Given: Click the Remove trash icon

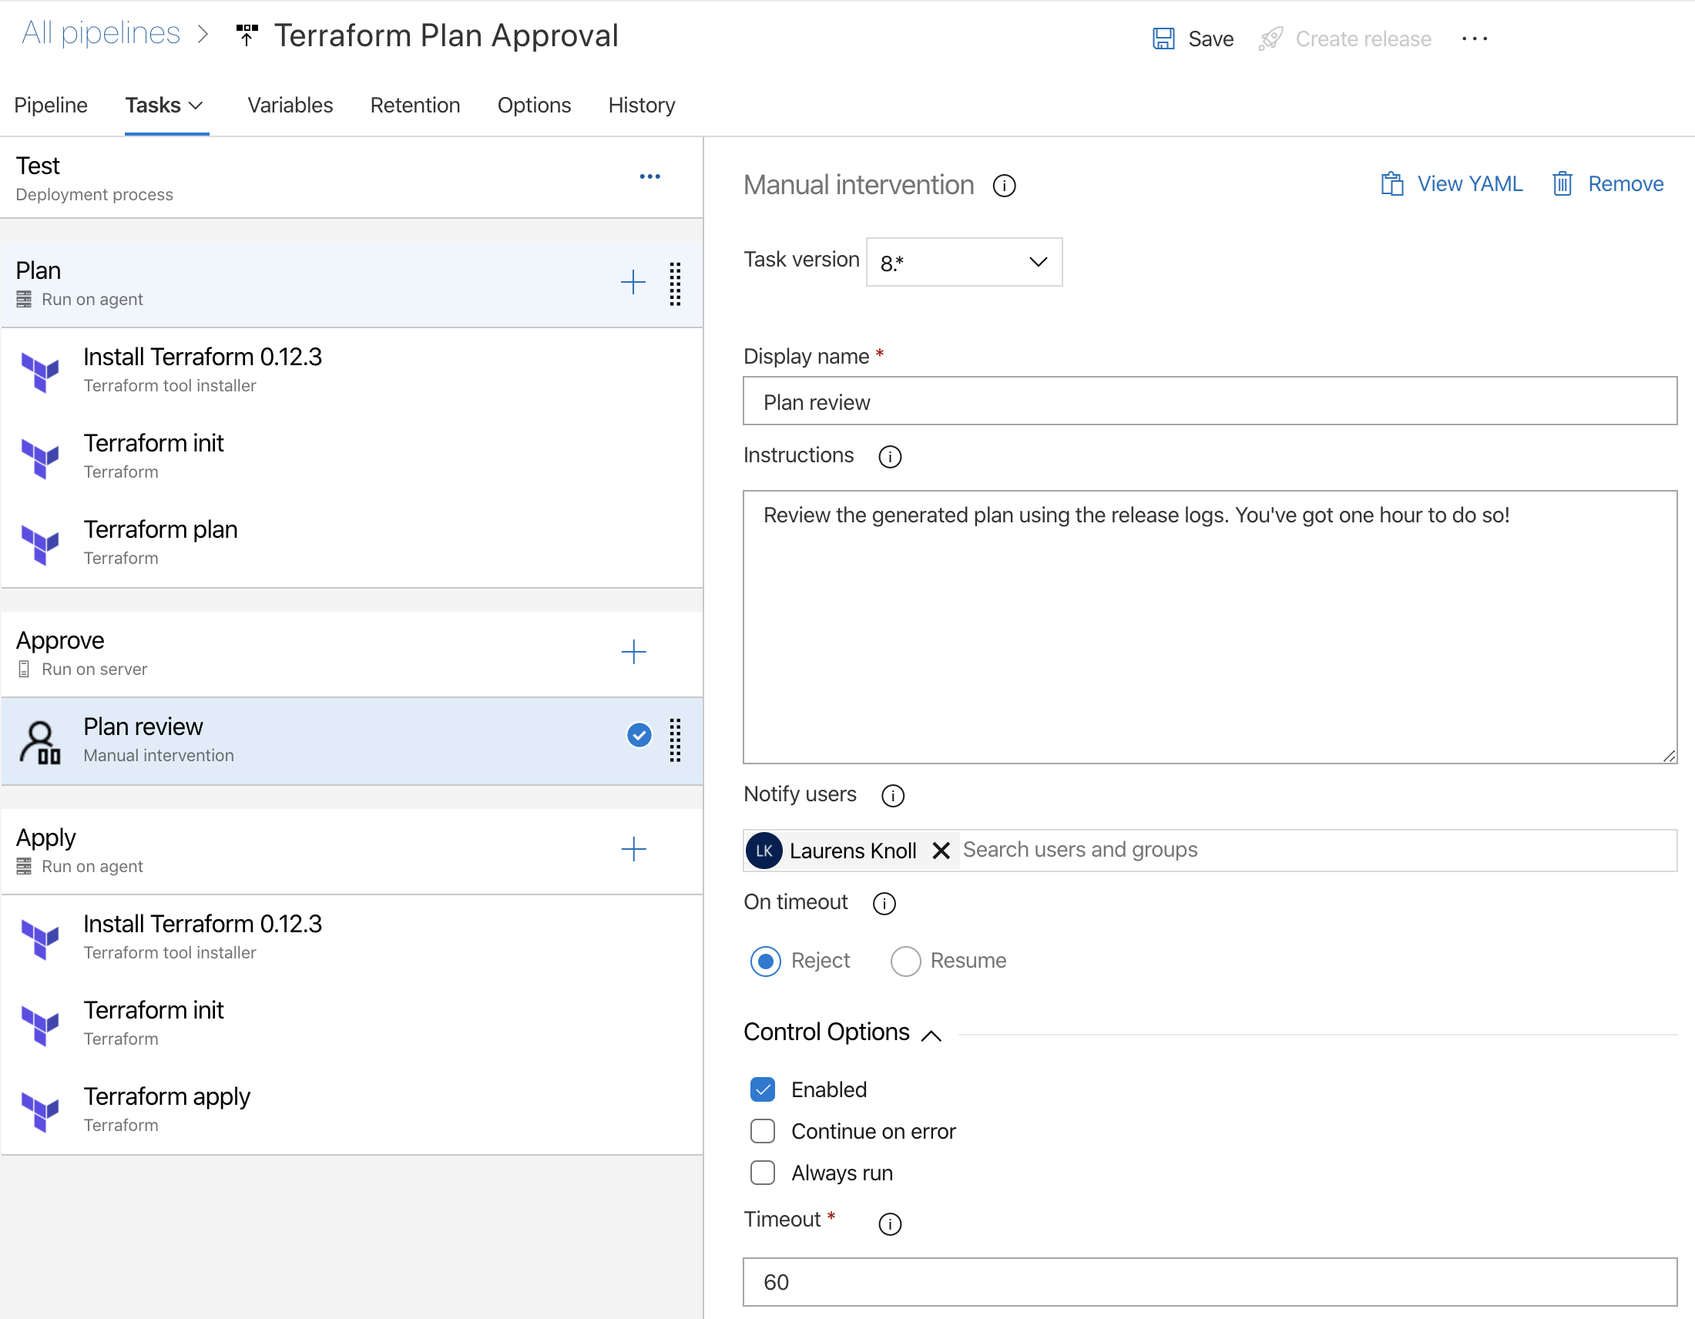Looking at the screenshot, I should click(1562, 184).
